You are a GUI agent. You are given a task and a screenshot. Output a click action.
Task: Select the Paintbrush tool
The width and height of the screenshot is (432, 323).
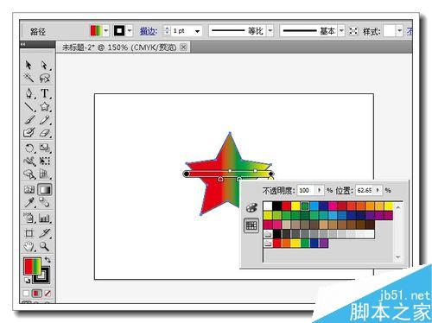point(29,120)
